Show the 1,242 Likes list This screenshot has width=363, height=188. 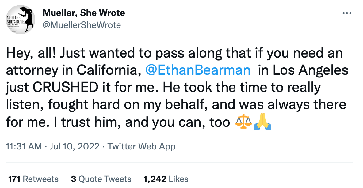click(x=166, y=179)
